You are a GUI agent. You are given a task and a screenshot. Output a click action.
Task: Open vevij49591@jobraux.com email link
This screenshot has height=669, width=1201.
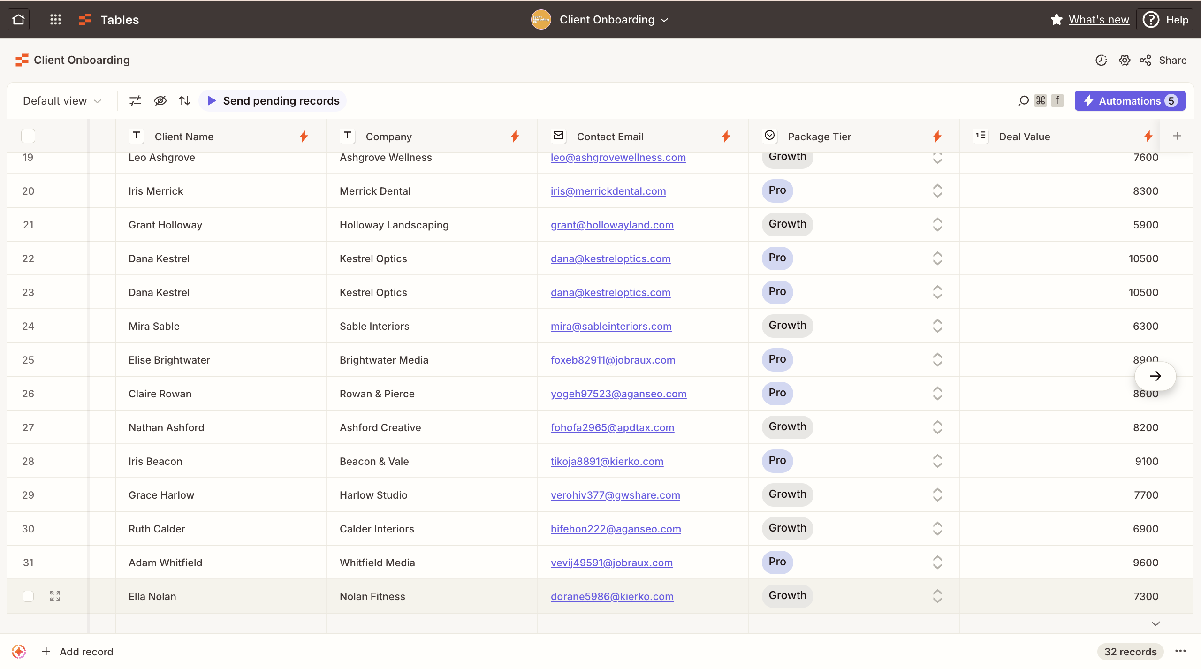612,563
